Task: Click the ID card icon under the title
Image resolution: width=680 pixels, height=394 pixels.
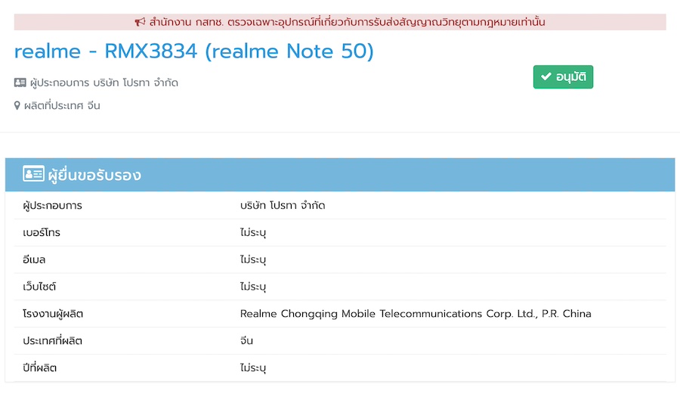Action: 20,82
